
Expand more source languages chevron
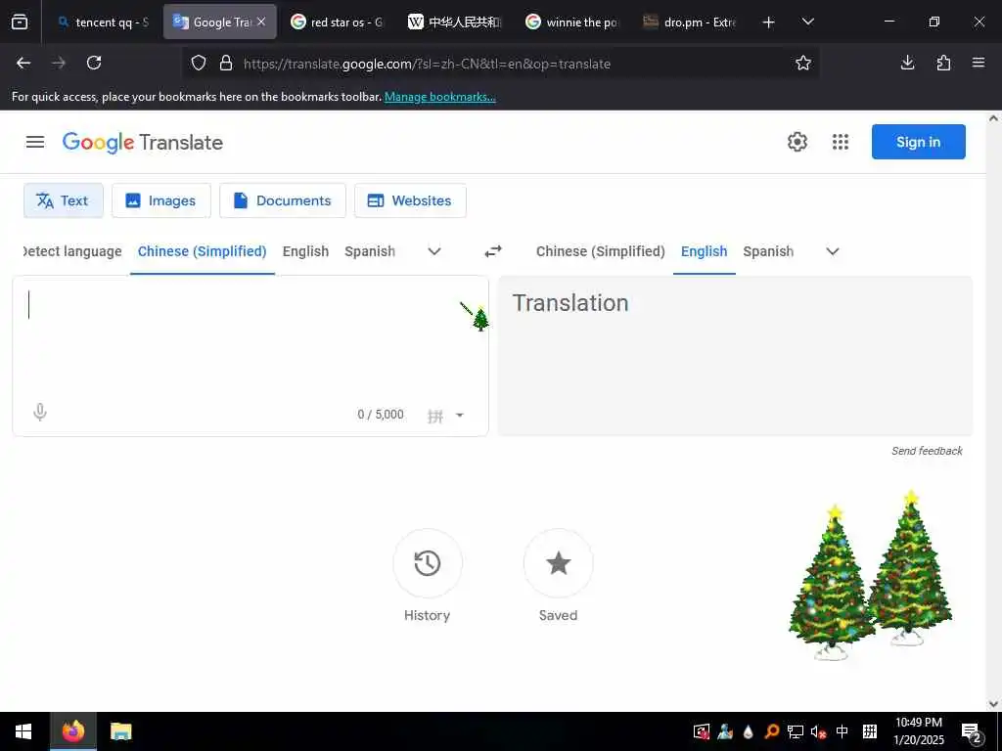coord(434,251)
